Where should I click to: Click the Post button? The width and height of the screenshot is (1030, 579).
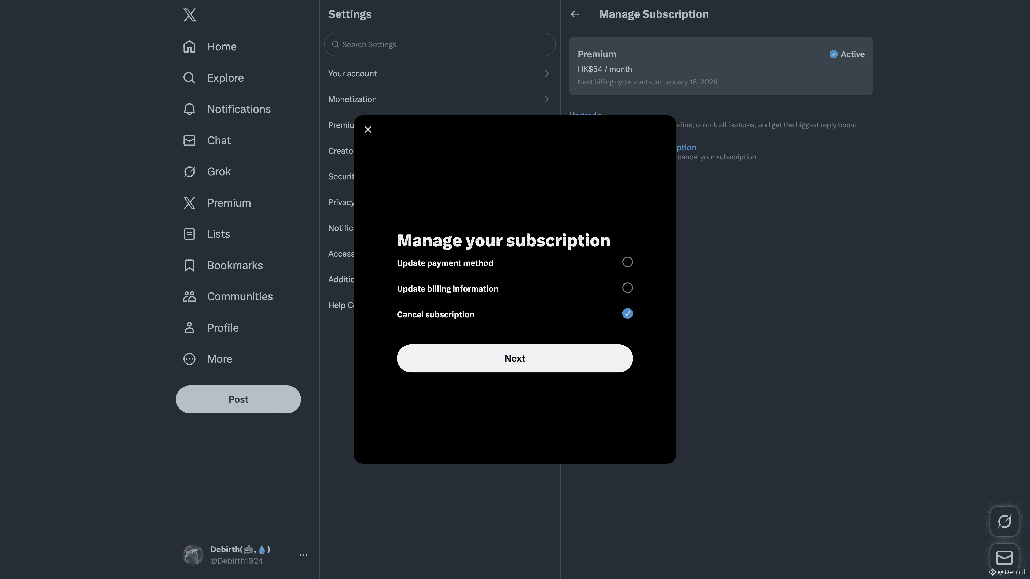[x=238, y=399]
